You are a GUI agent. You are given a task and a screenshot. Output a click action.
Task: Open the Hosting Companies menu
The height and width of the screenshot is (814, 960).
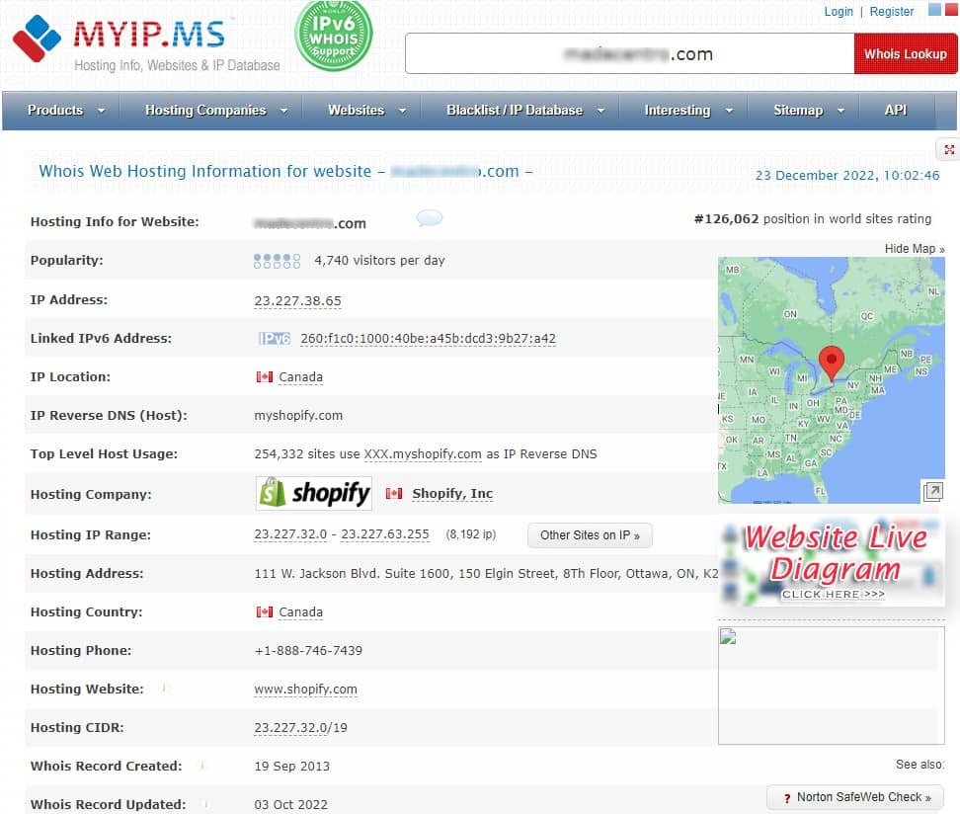pyautogui.click(x=205, y=111)
